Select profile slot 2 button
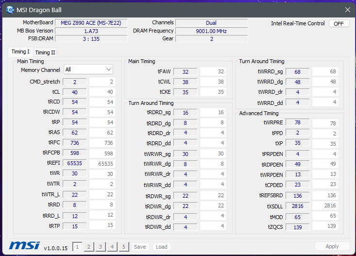Screen dimensions: 356x256 89,247
